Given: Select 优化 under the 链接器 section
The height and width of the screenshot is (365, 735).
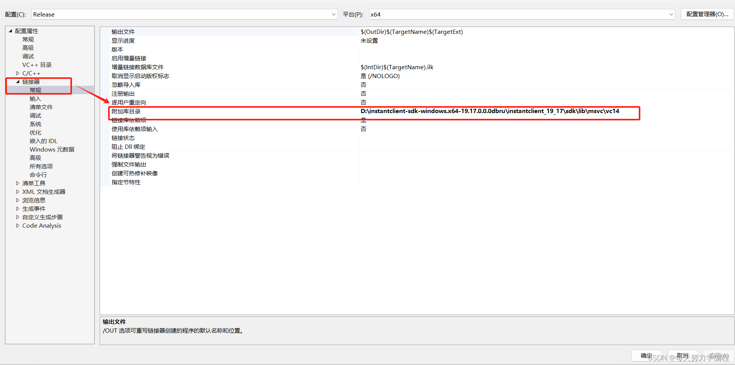Looking at the screenshot, I should click(35, 132).
